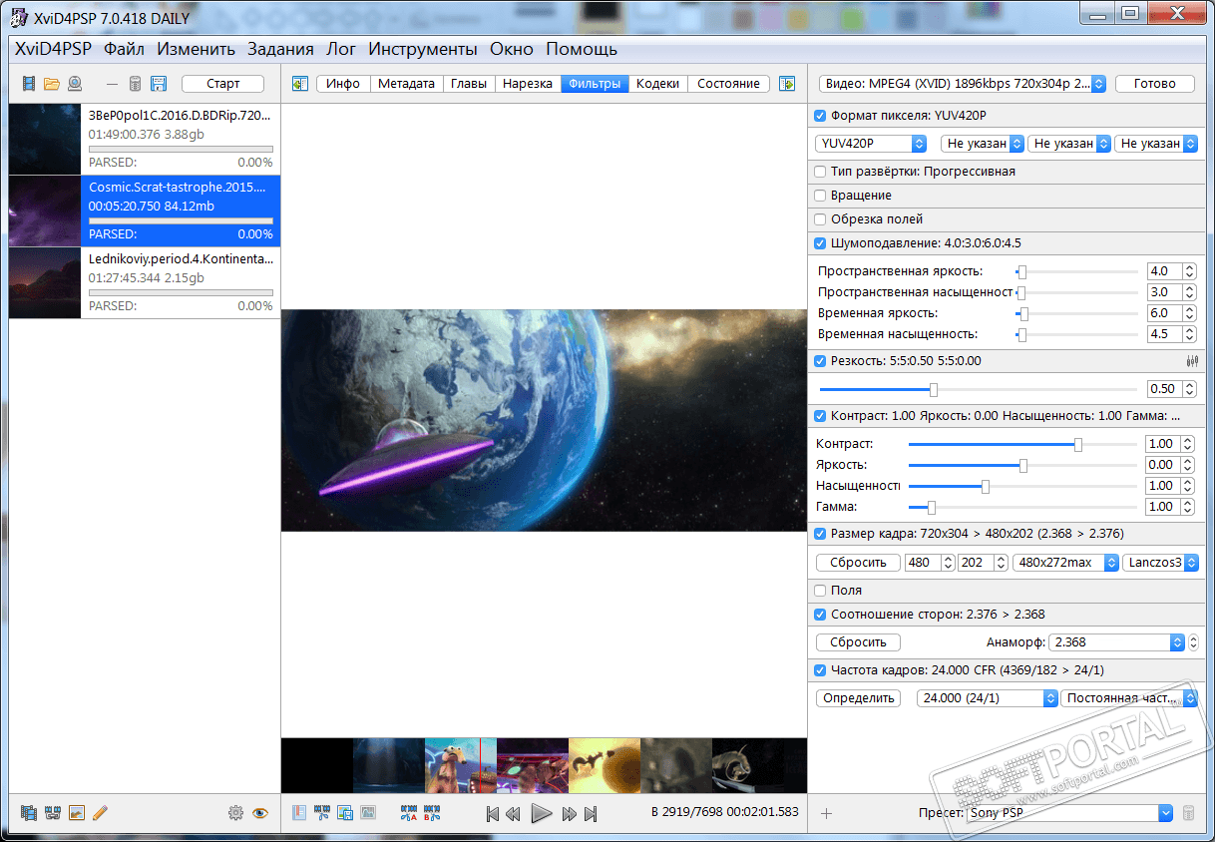The image size is (1215, 842).
Task: Open the 480x272max dropdown
Action: coord(1065,563)
